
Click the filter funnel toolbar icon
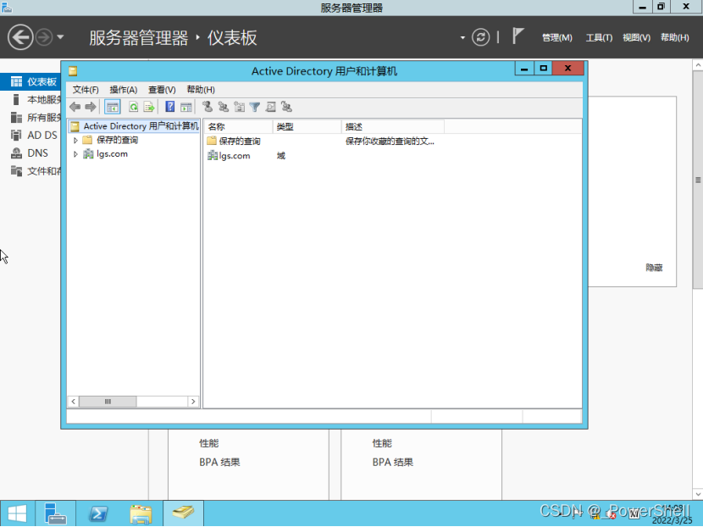pos(255,107)
